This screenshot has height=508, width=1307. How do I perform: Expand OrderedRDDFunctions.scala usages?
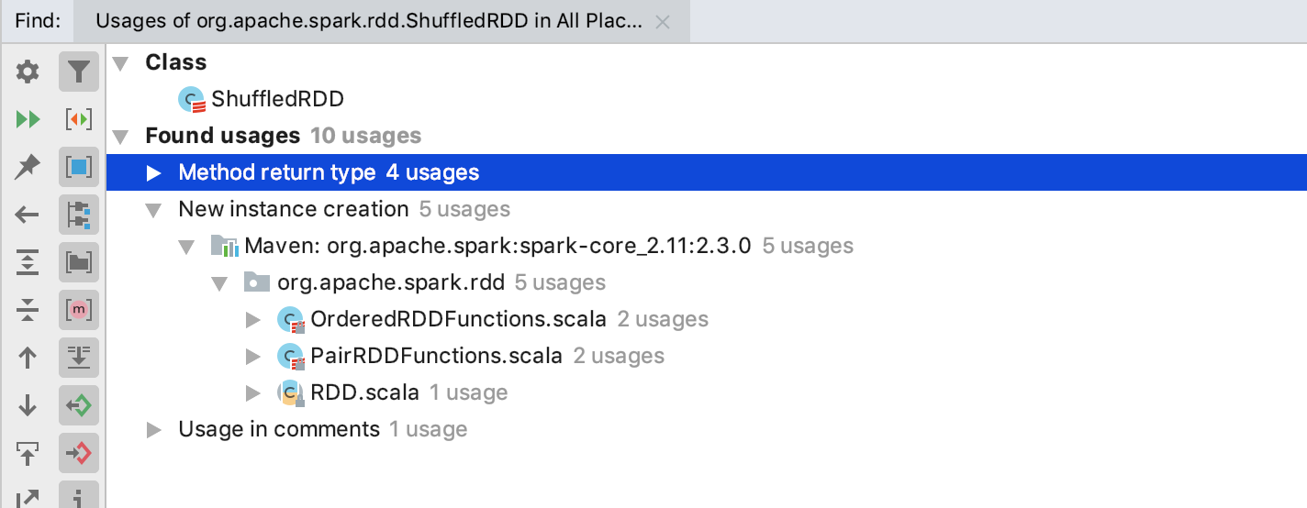coord(254,319)
